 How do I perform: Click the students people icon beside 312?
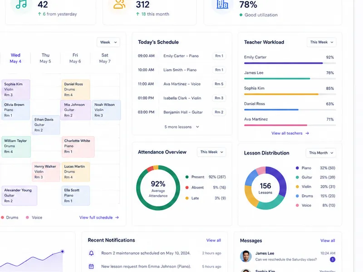click(119, 4)
